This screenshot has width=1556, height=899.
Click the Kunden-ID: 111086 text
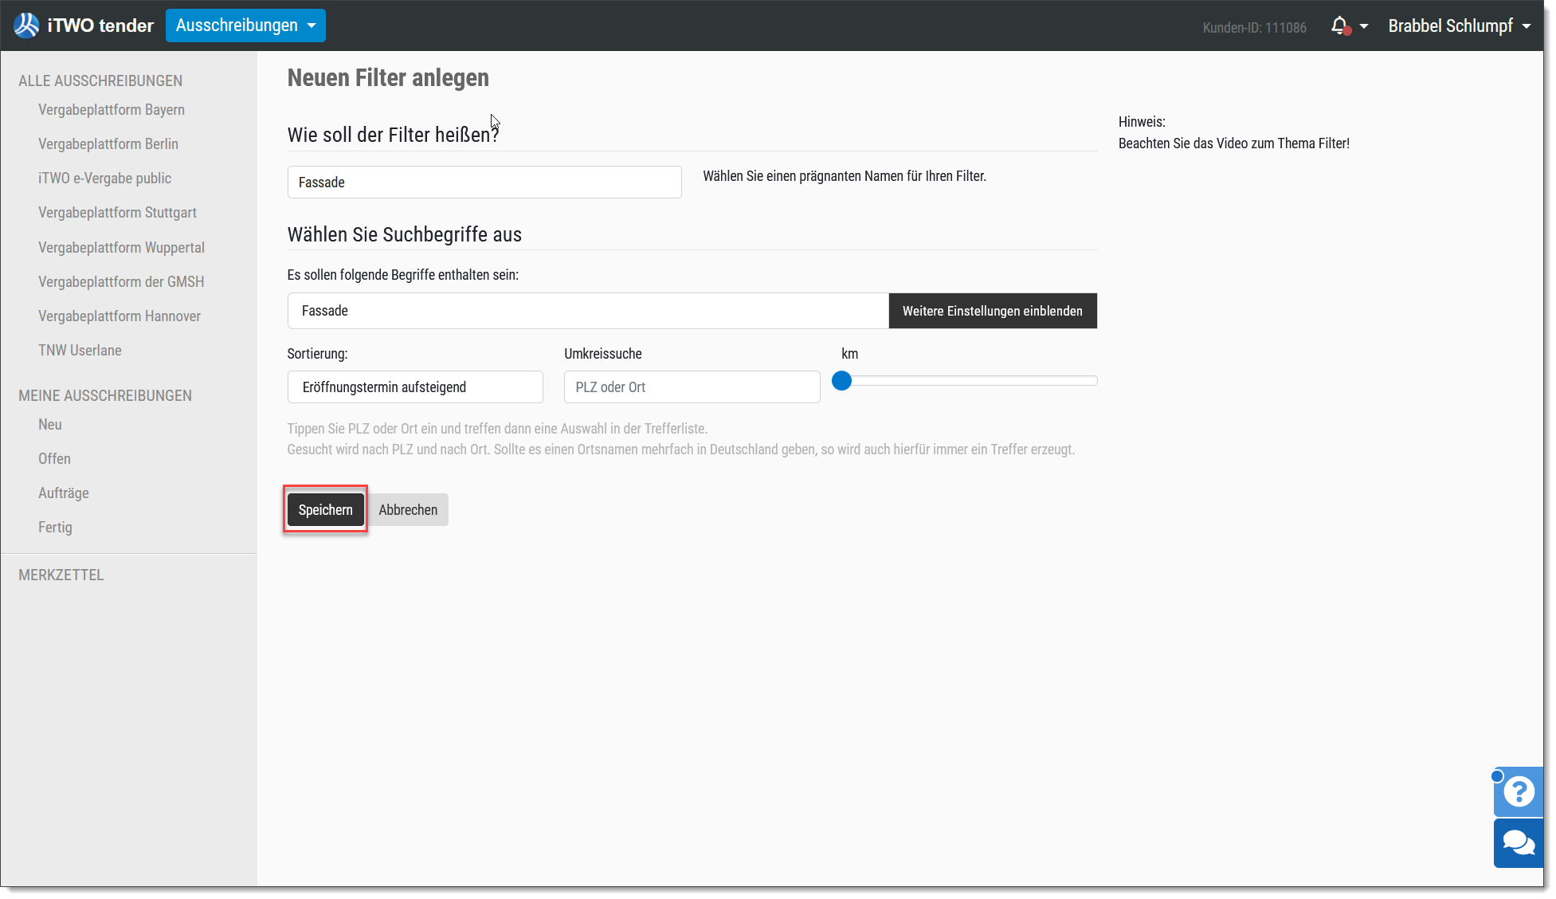[1255, 27]
